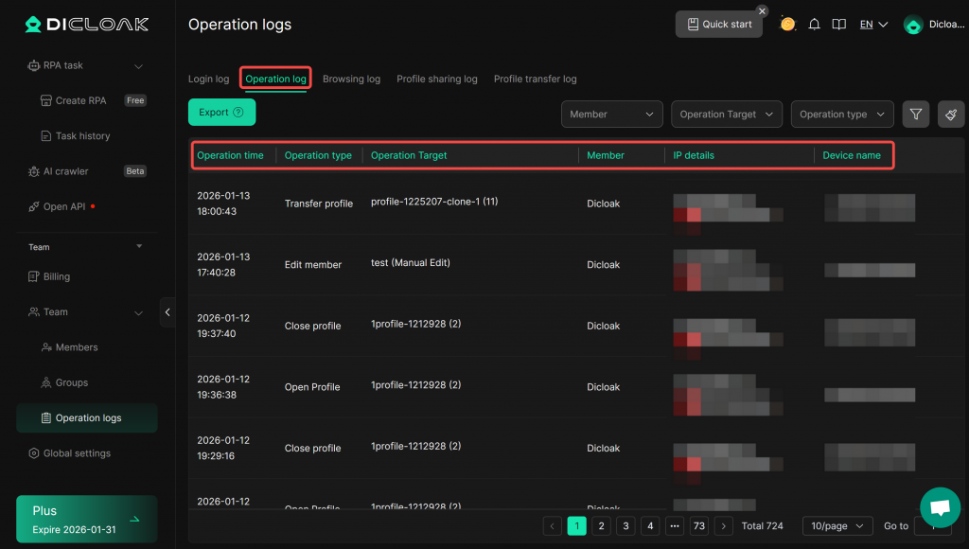Switch to the Browsing log tab
This screenshot has width=969, height=549.
[x=351, y=80]
